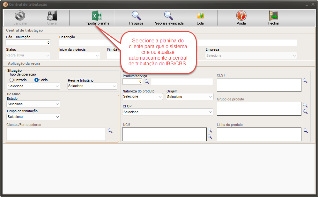Open the Origem dropdown
Screen dimensions: 318x197
189,97
